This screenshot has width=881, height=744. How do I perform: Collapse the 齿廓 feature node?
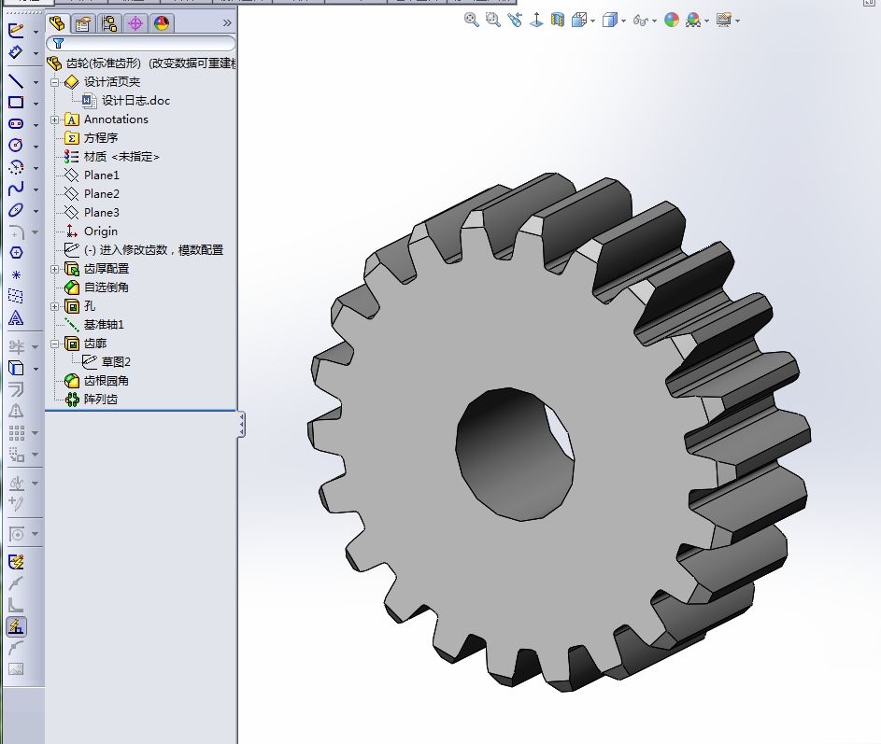click(54, 344)
